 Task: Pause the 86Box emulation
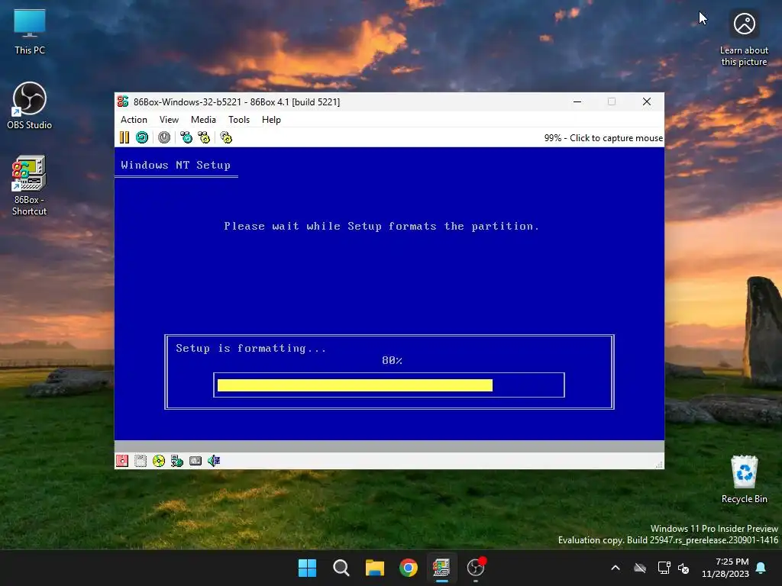coord(124,137)
